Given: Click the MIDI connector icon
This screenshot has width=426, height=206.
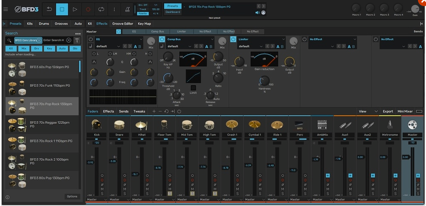Looking at the screenshot, I should tap(263, 13).
